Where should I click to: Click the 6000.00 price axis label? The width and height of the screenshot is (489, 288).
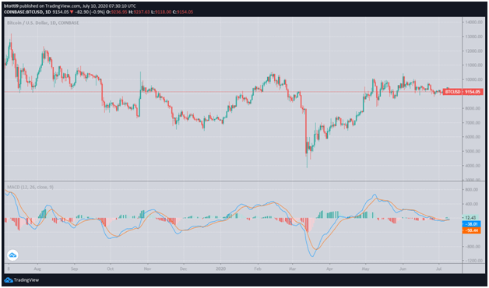[x=473, y=137]
